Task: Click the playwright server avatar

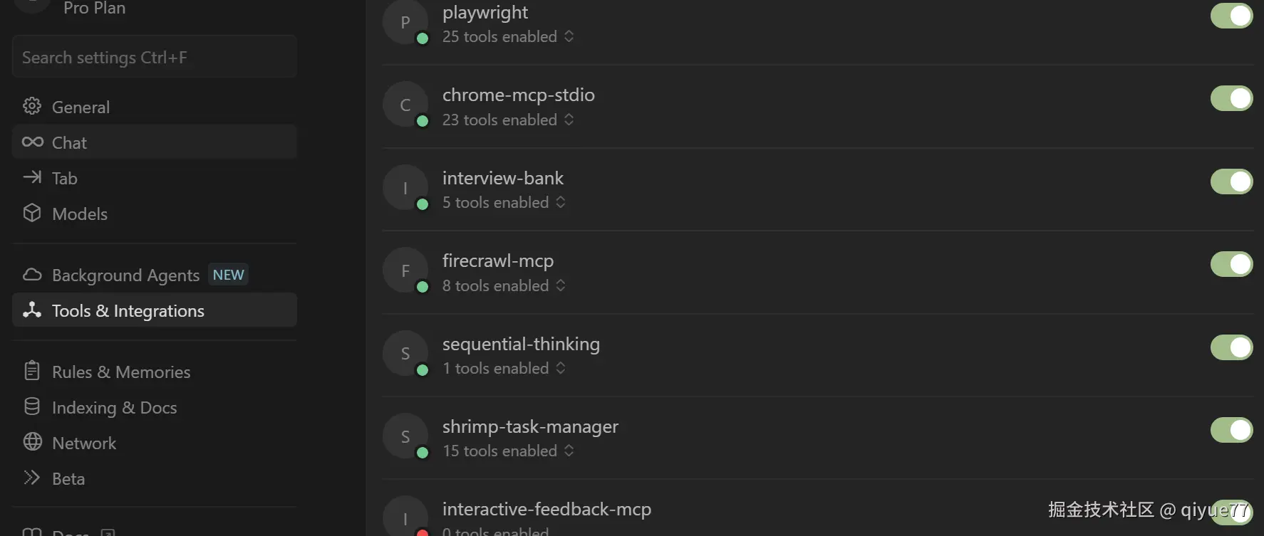Action: (x=405, y=23)
